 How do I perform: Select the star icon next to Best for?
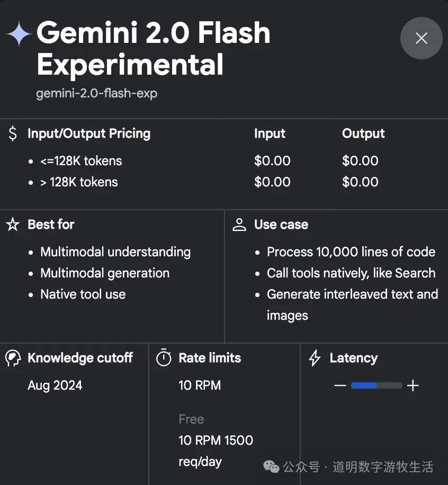pos(12,224)
